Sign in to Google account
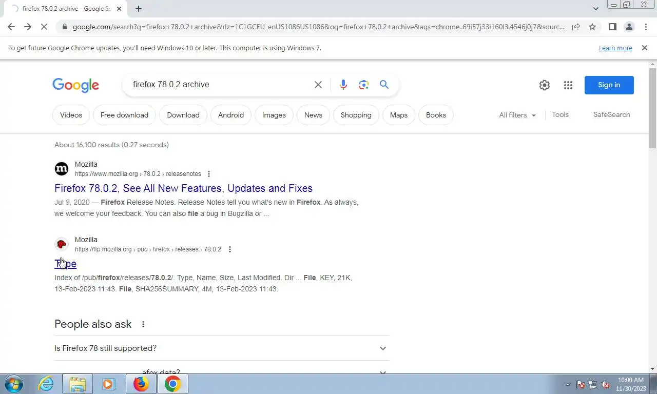Image resolution: width=657 pixels, height=394 pixels. point(609,85)
